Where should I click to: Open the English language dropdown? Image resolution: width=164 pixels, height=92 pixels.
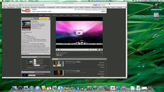pyautogui.click(x=34, y=9)
